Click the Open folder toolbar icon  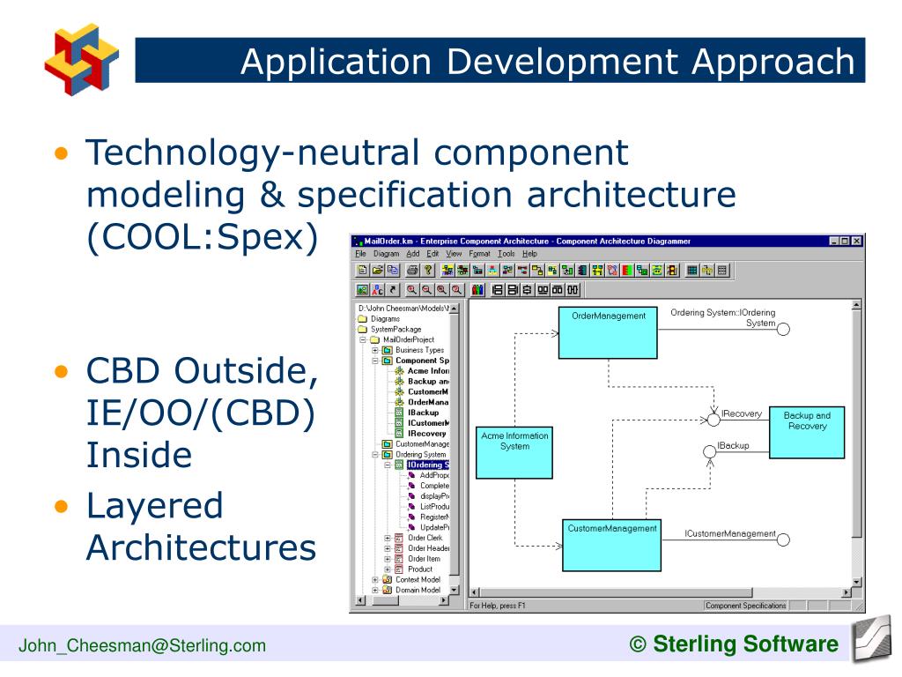pyautogui.click(x=377, y=270)
